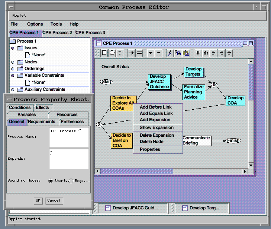This screenshot has width=271, height=229.
Task: Choose Add Expansion from context menu
Action: (155, 120)
